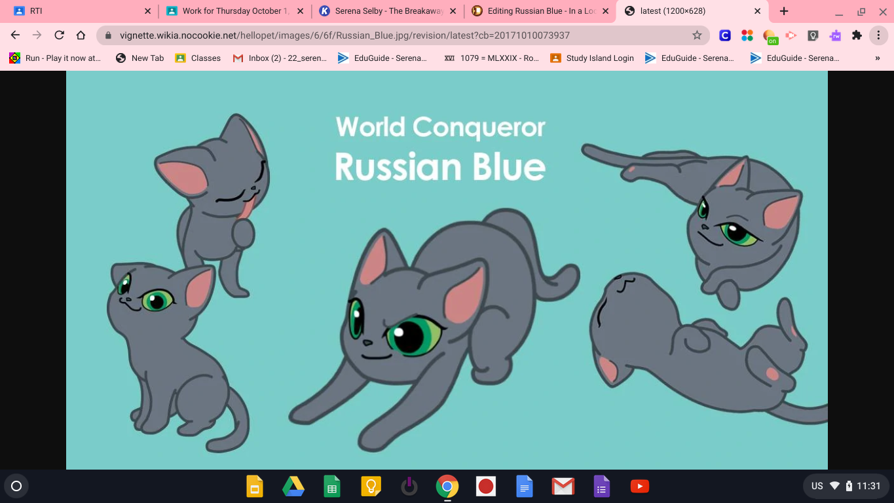
Task: Open Study Island Login bookmark
Action: [x=592, y=58]
